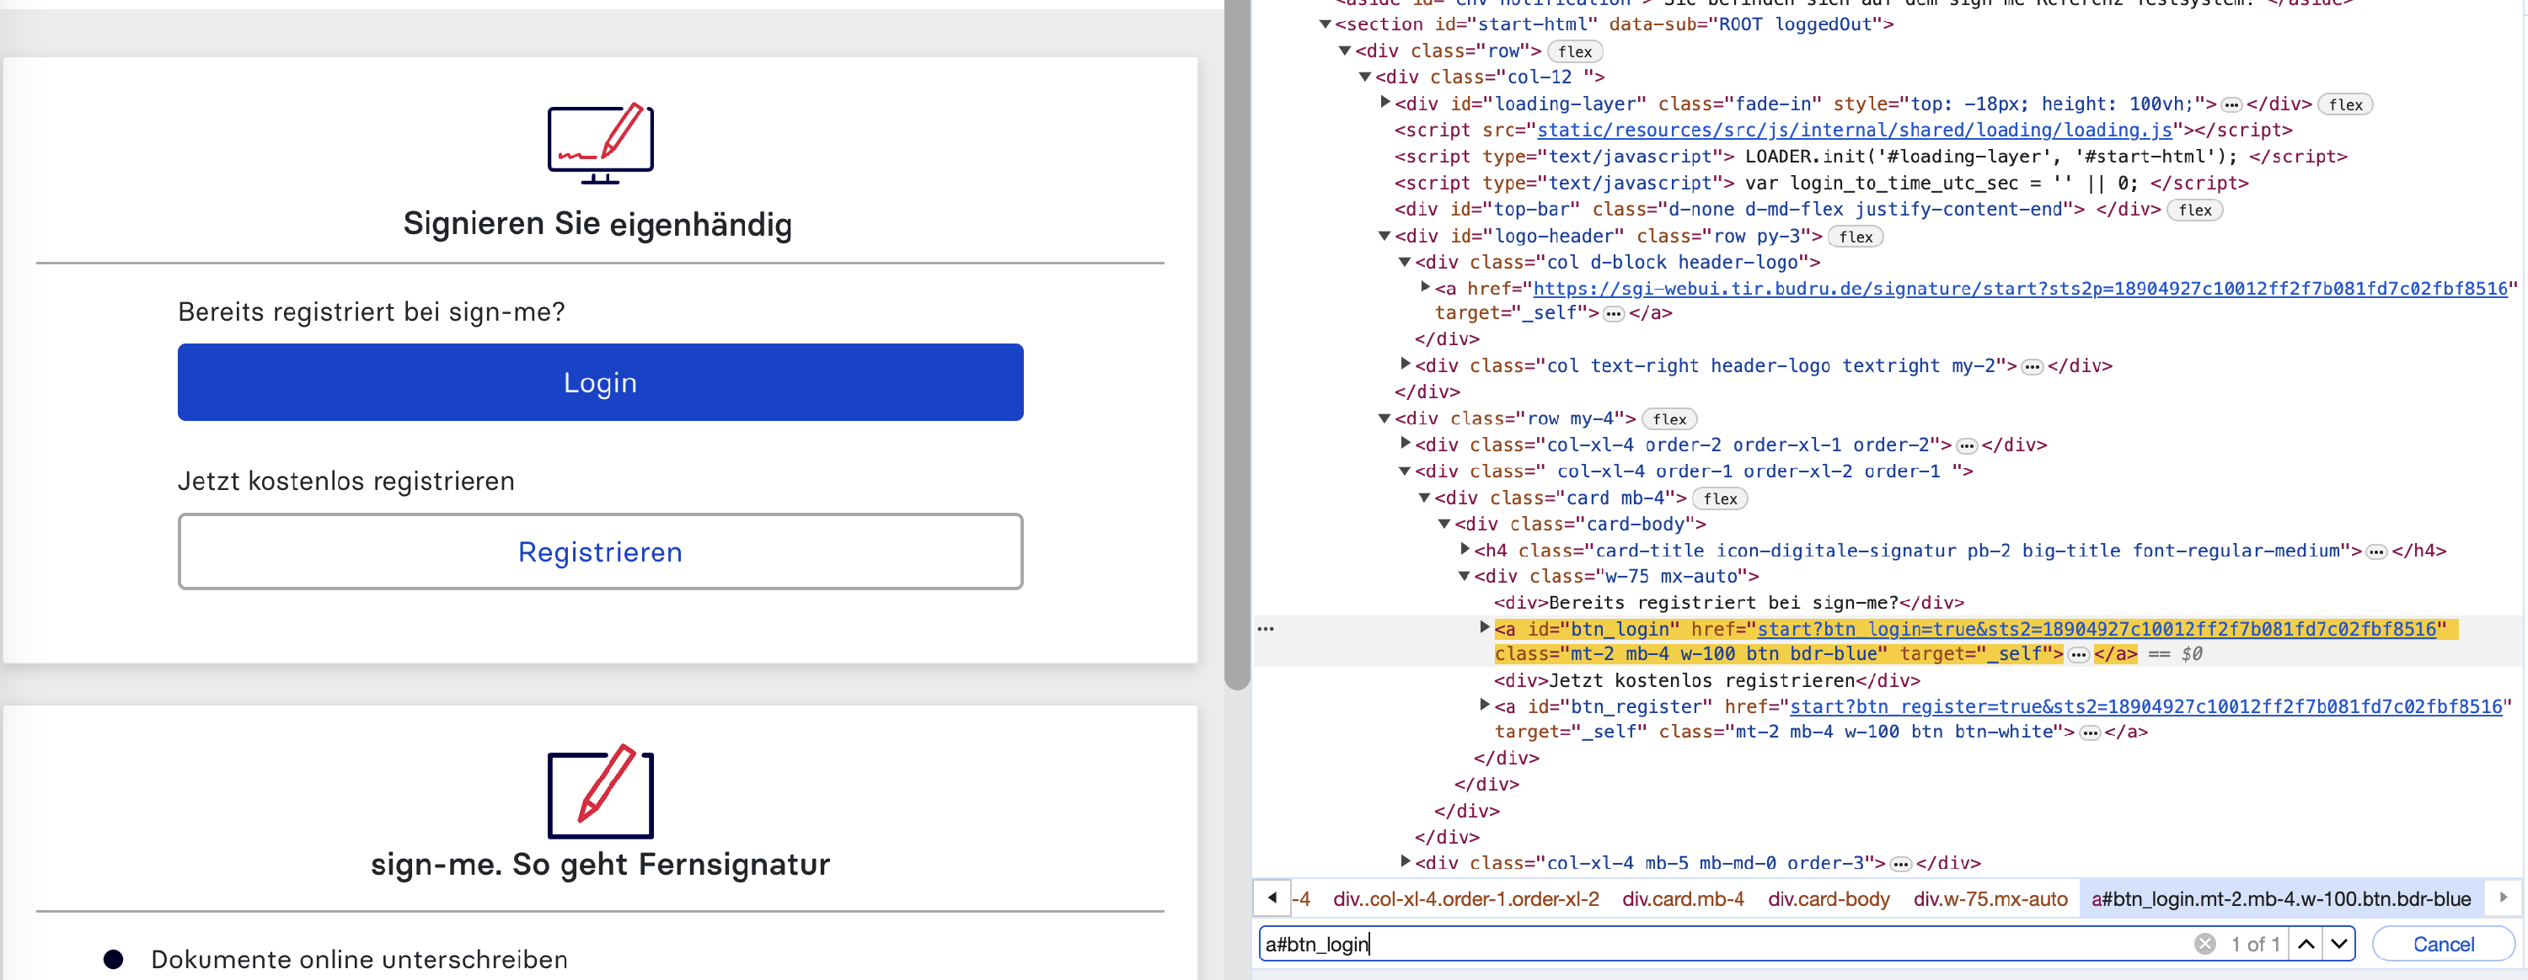Click flex badge next to div row my-4

(1668, 419)
